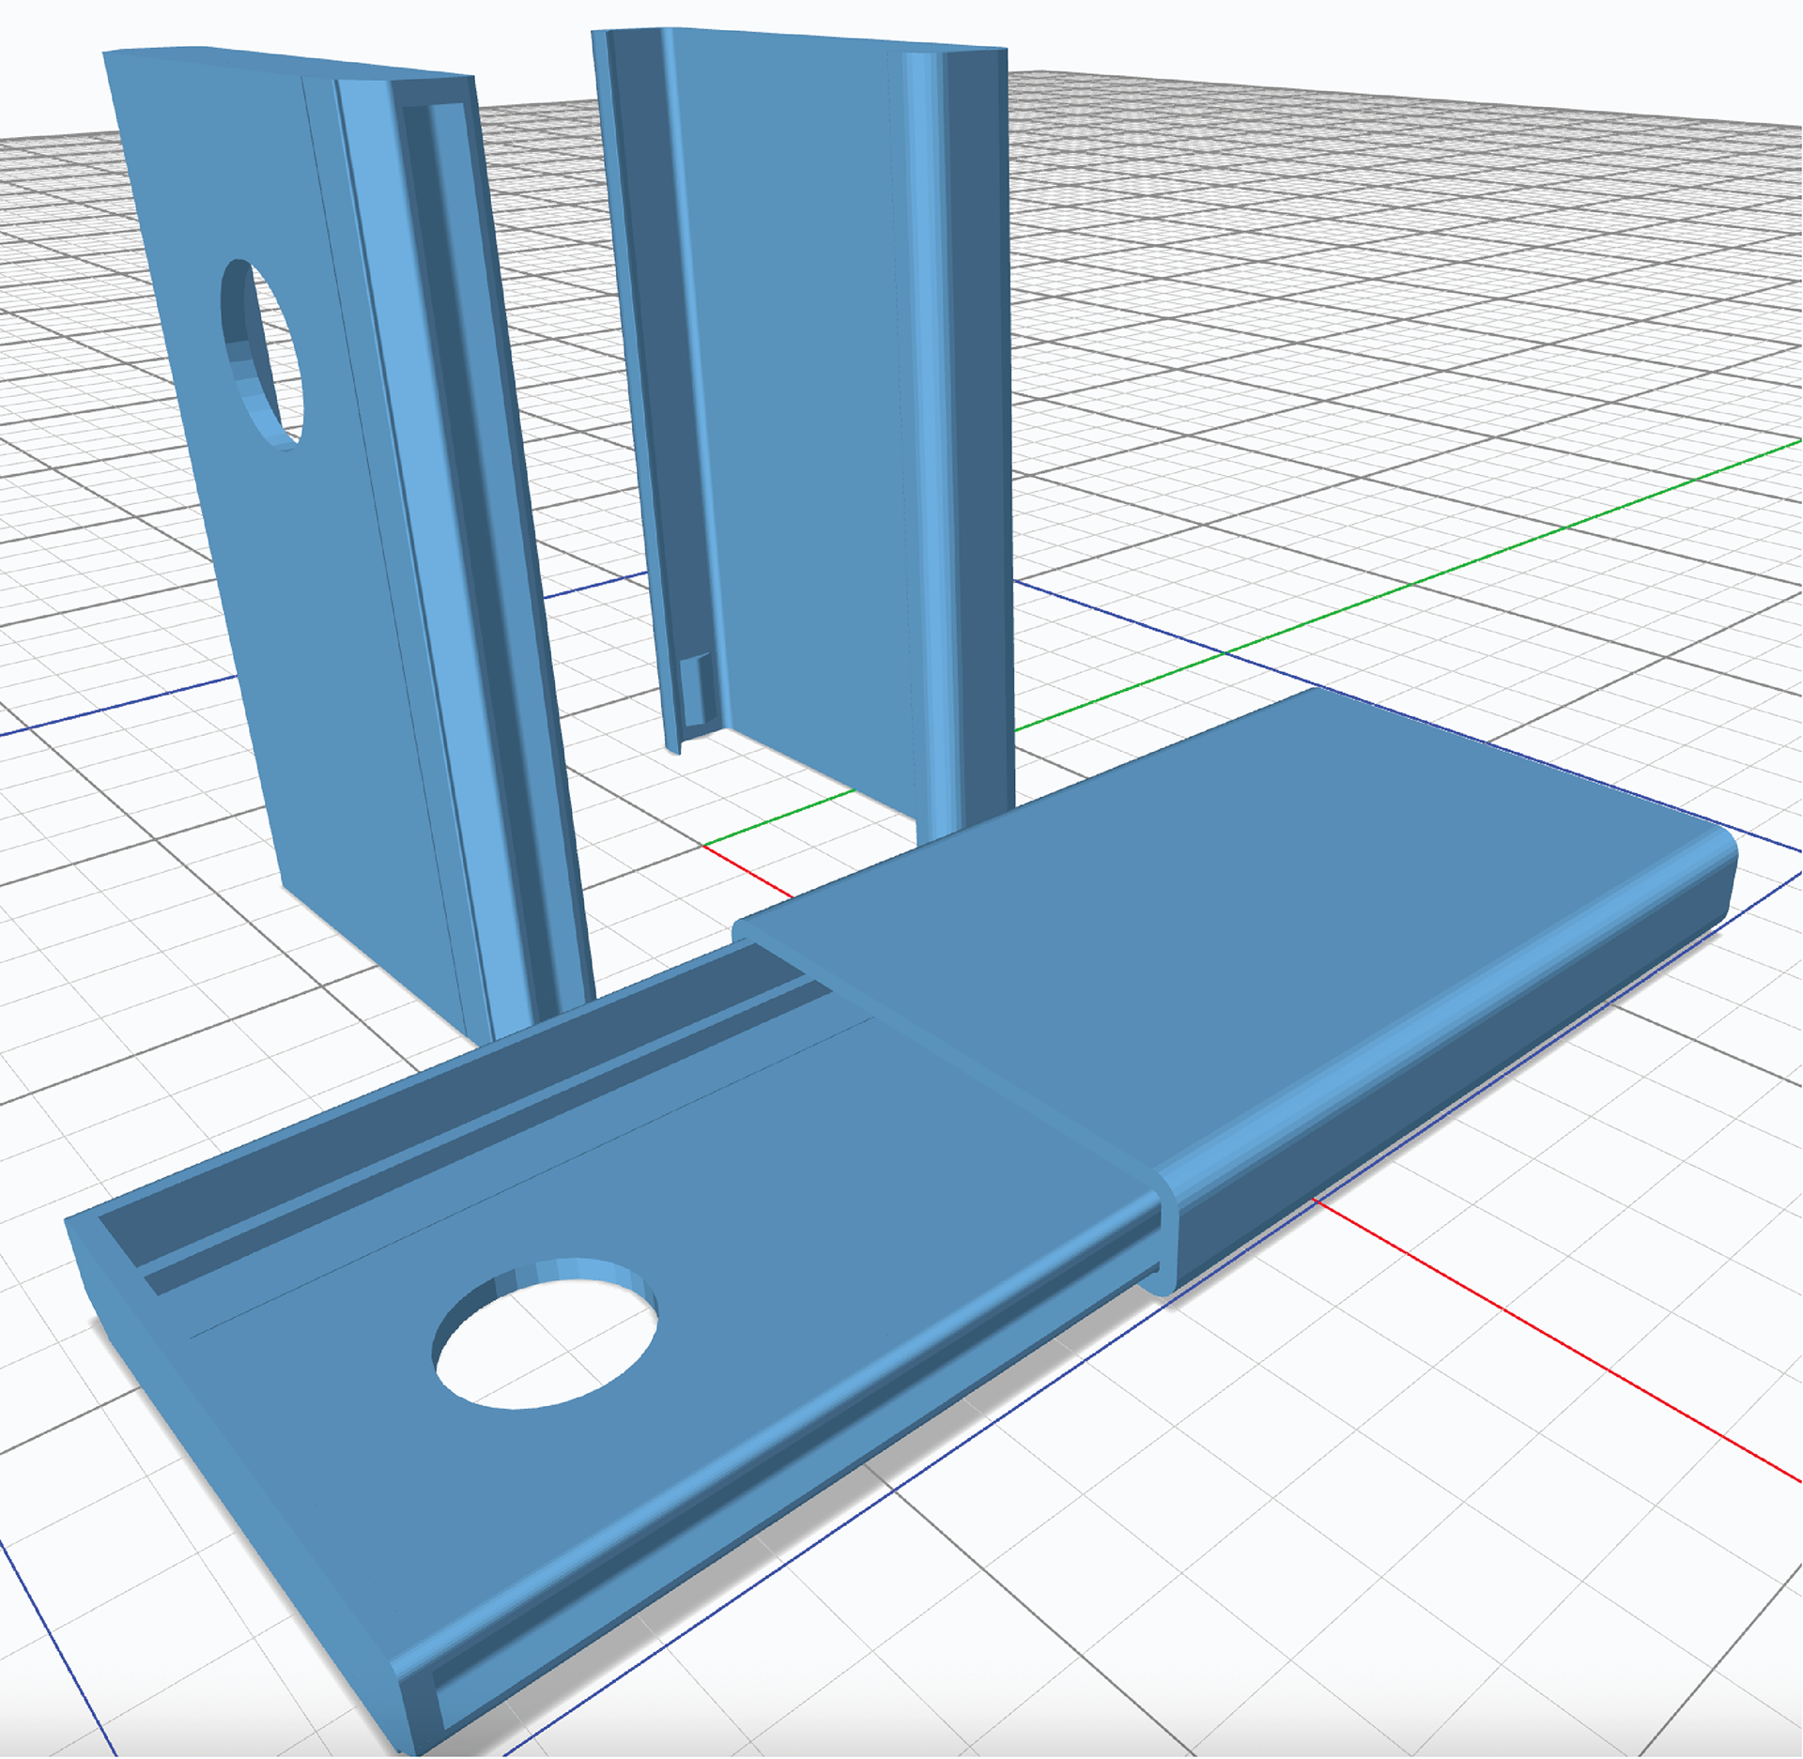
Task: Click inside the flat slider plate's round hole
Action: click(x=545, y=1338)
